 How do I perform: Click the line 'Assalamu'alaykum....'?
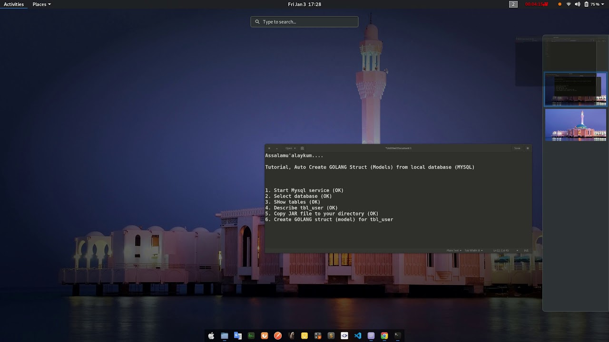tap(294, 155)
